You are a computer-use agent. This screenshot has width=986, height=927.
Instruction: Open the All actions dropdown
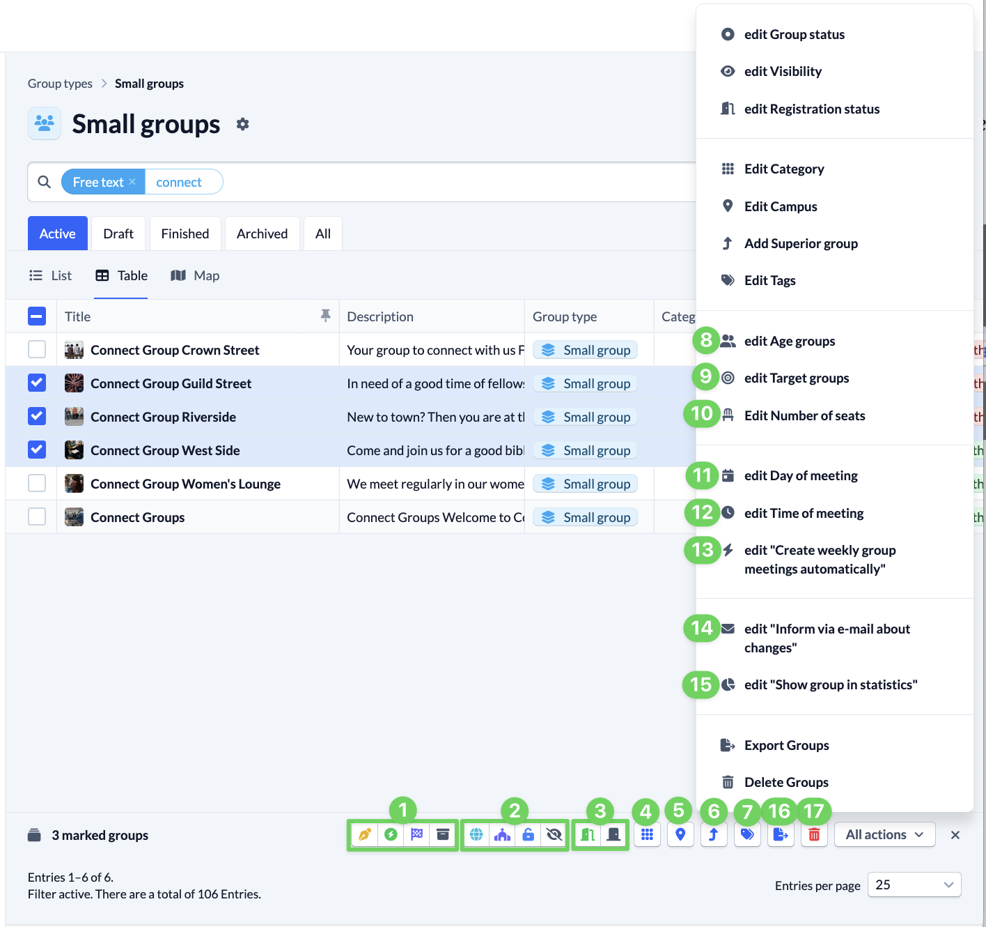884,835
